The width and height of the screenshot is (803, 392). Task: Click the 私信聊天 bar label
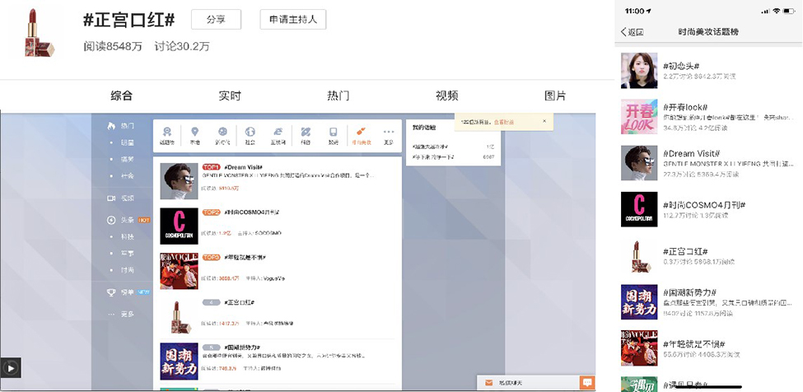pyautogui.click(x=511, y=383)
